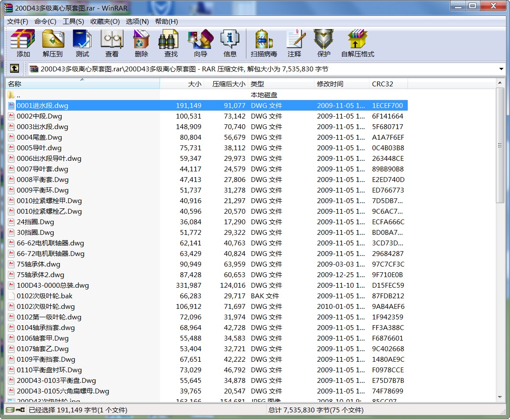Select file 0106轴套甲.Dwg

pos(207,338)
